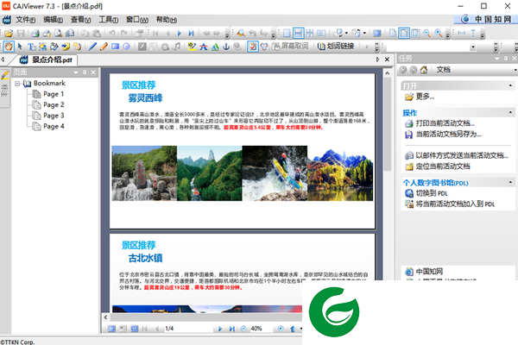Screen dimensions: 518x345
Task: Open print preview magnifier-page icon
Action: pos(59,33)
